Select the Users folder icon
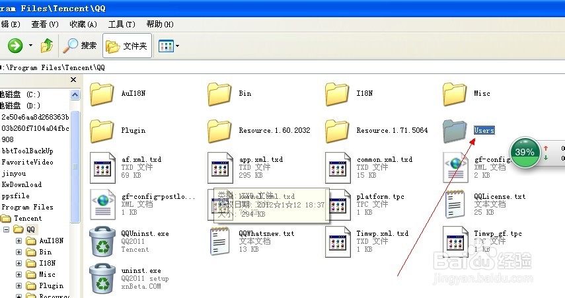This screenshot has height=298, width=565. coord(455,131)
